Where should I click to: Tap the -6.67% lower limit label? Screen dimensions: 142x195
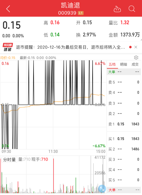(x=99, y=146)
